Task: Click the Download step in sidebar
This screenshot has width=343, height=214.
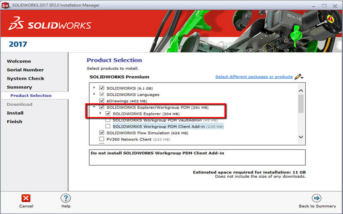Action: point(19,104)
